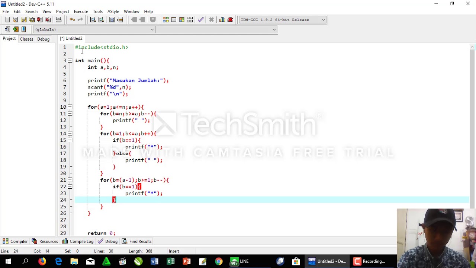Image resolution: width=476 pixels, height=268 pixels.
Task: Click the Compile toolbar icon
Action: pos(165,20)
